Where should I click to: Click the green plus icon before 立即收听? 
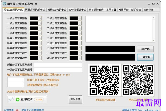point(18,99)
